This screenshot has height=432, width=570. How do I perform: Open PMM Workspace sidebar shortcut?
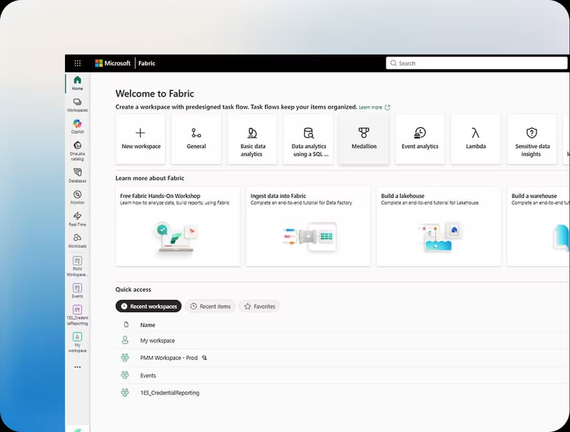tap(77, 266)
